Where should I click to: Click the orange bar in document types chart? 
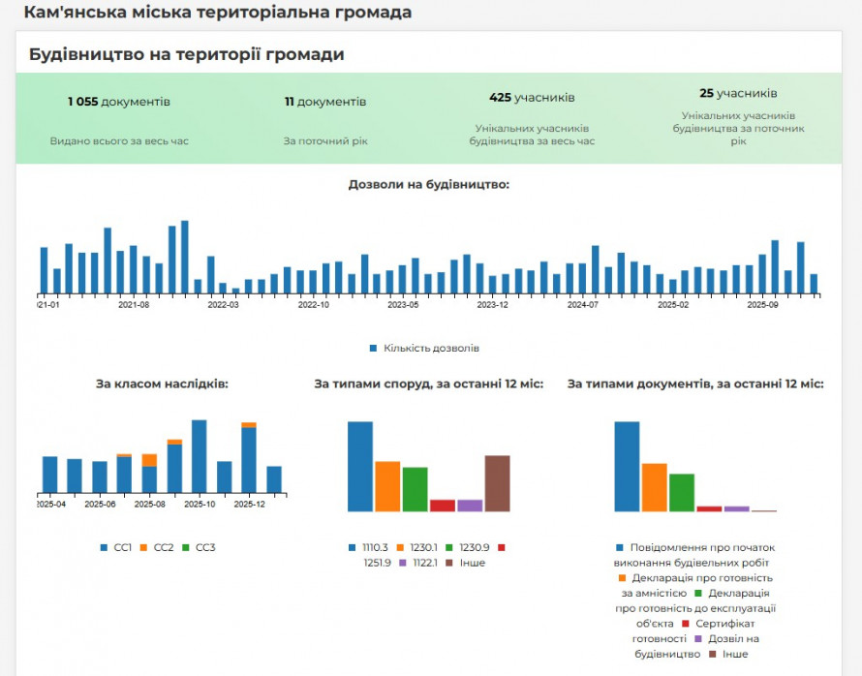click(x=654, y=487)
